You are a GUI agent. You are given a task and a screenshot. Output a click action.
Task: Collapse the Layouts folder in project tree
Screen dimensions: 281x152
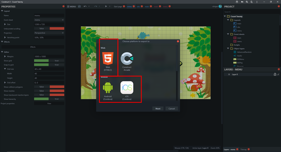(x=228, y=20)
